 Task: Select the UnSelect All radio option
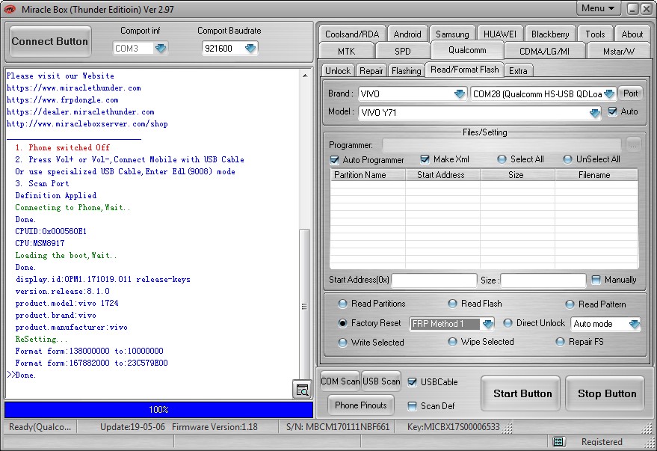567,159
